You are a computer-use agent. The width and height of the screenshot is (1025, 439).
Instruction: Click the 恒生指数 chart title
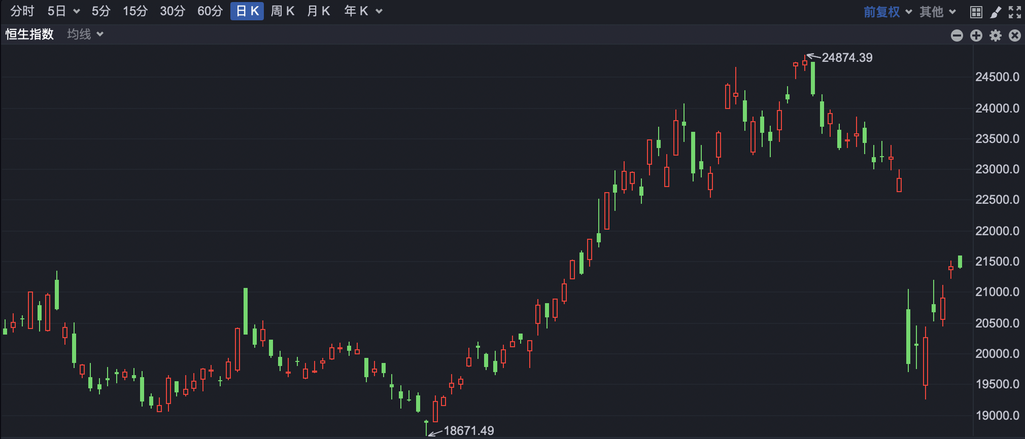29,34
